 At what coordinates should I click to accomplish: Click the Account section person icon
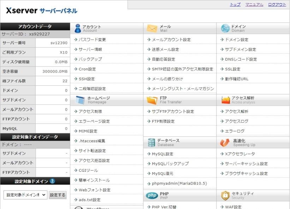tap(78, 29)
